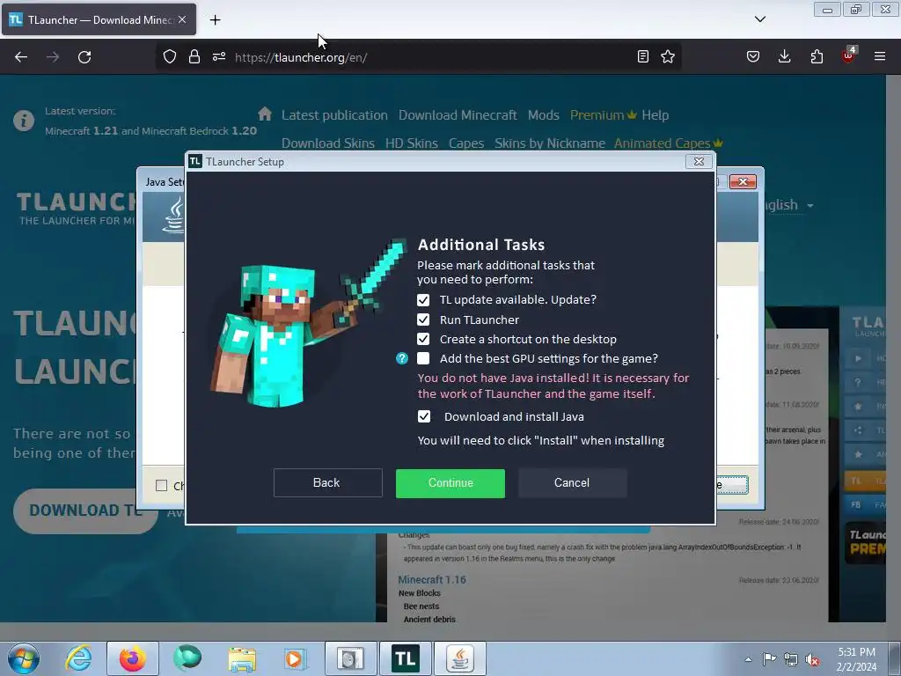Click the uBlock Origin extension icon
Viewport: 901px width, 676px height.
pyautogui.click(x=848, y=55)
